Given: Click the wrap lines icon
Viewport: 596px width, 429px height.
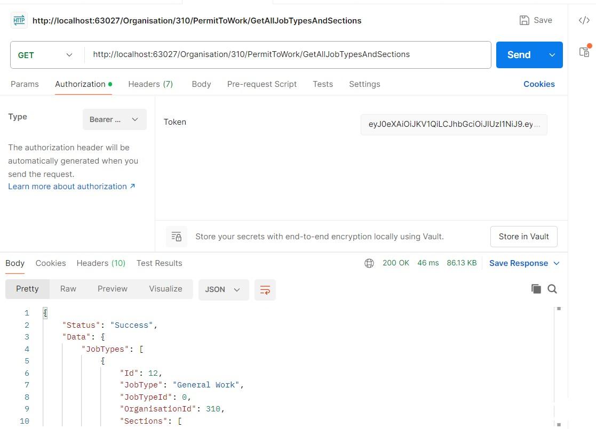Looking at the screenshot, I should 265,289.
